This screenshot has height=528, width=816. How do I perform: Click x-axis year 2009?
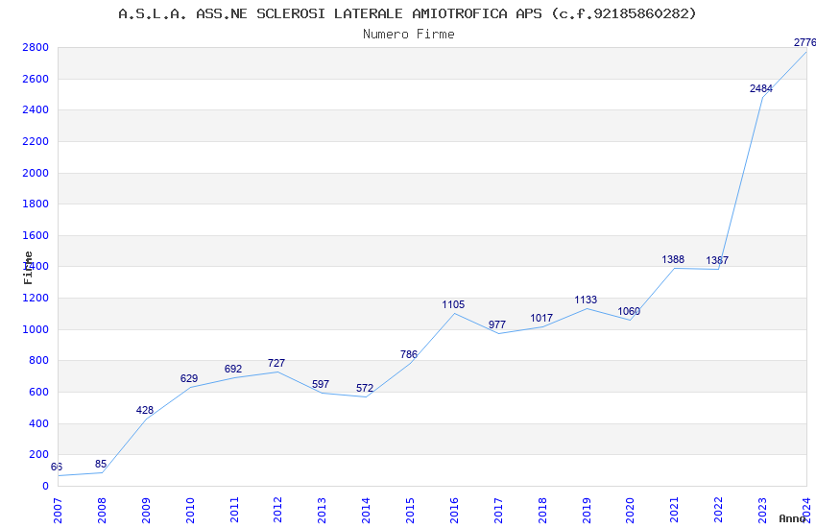(146, 511)
